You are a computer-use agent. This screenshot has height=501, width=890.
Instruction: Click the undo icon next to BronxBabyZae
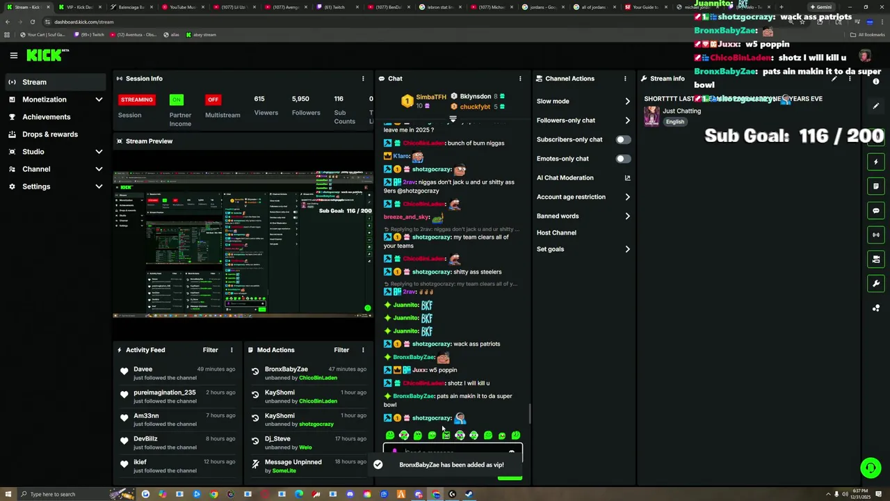[x=255, y=372]
